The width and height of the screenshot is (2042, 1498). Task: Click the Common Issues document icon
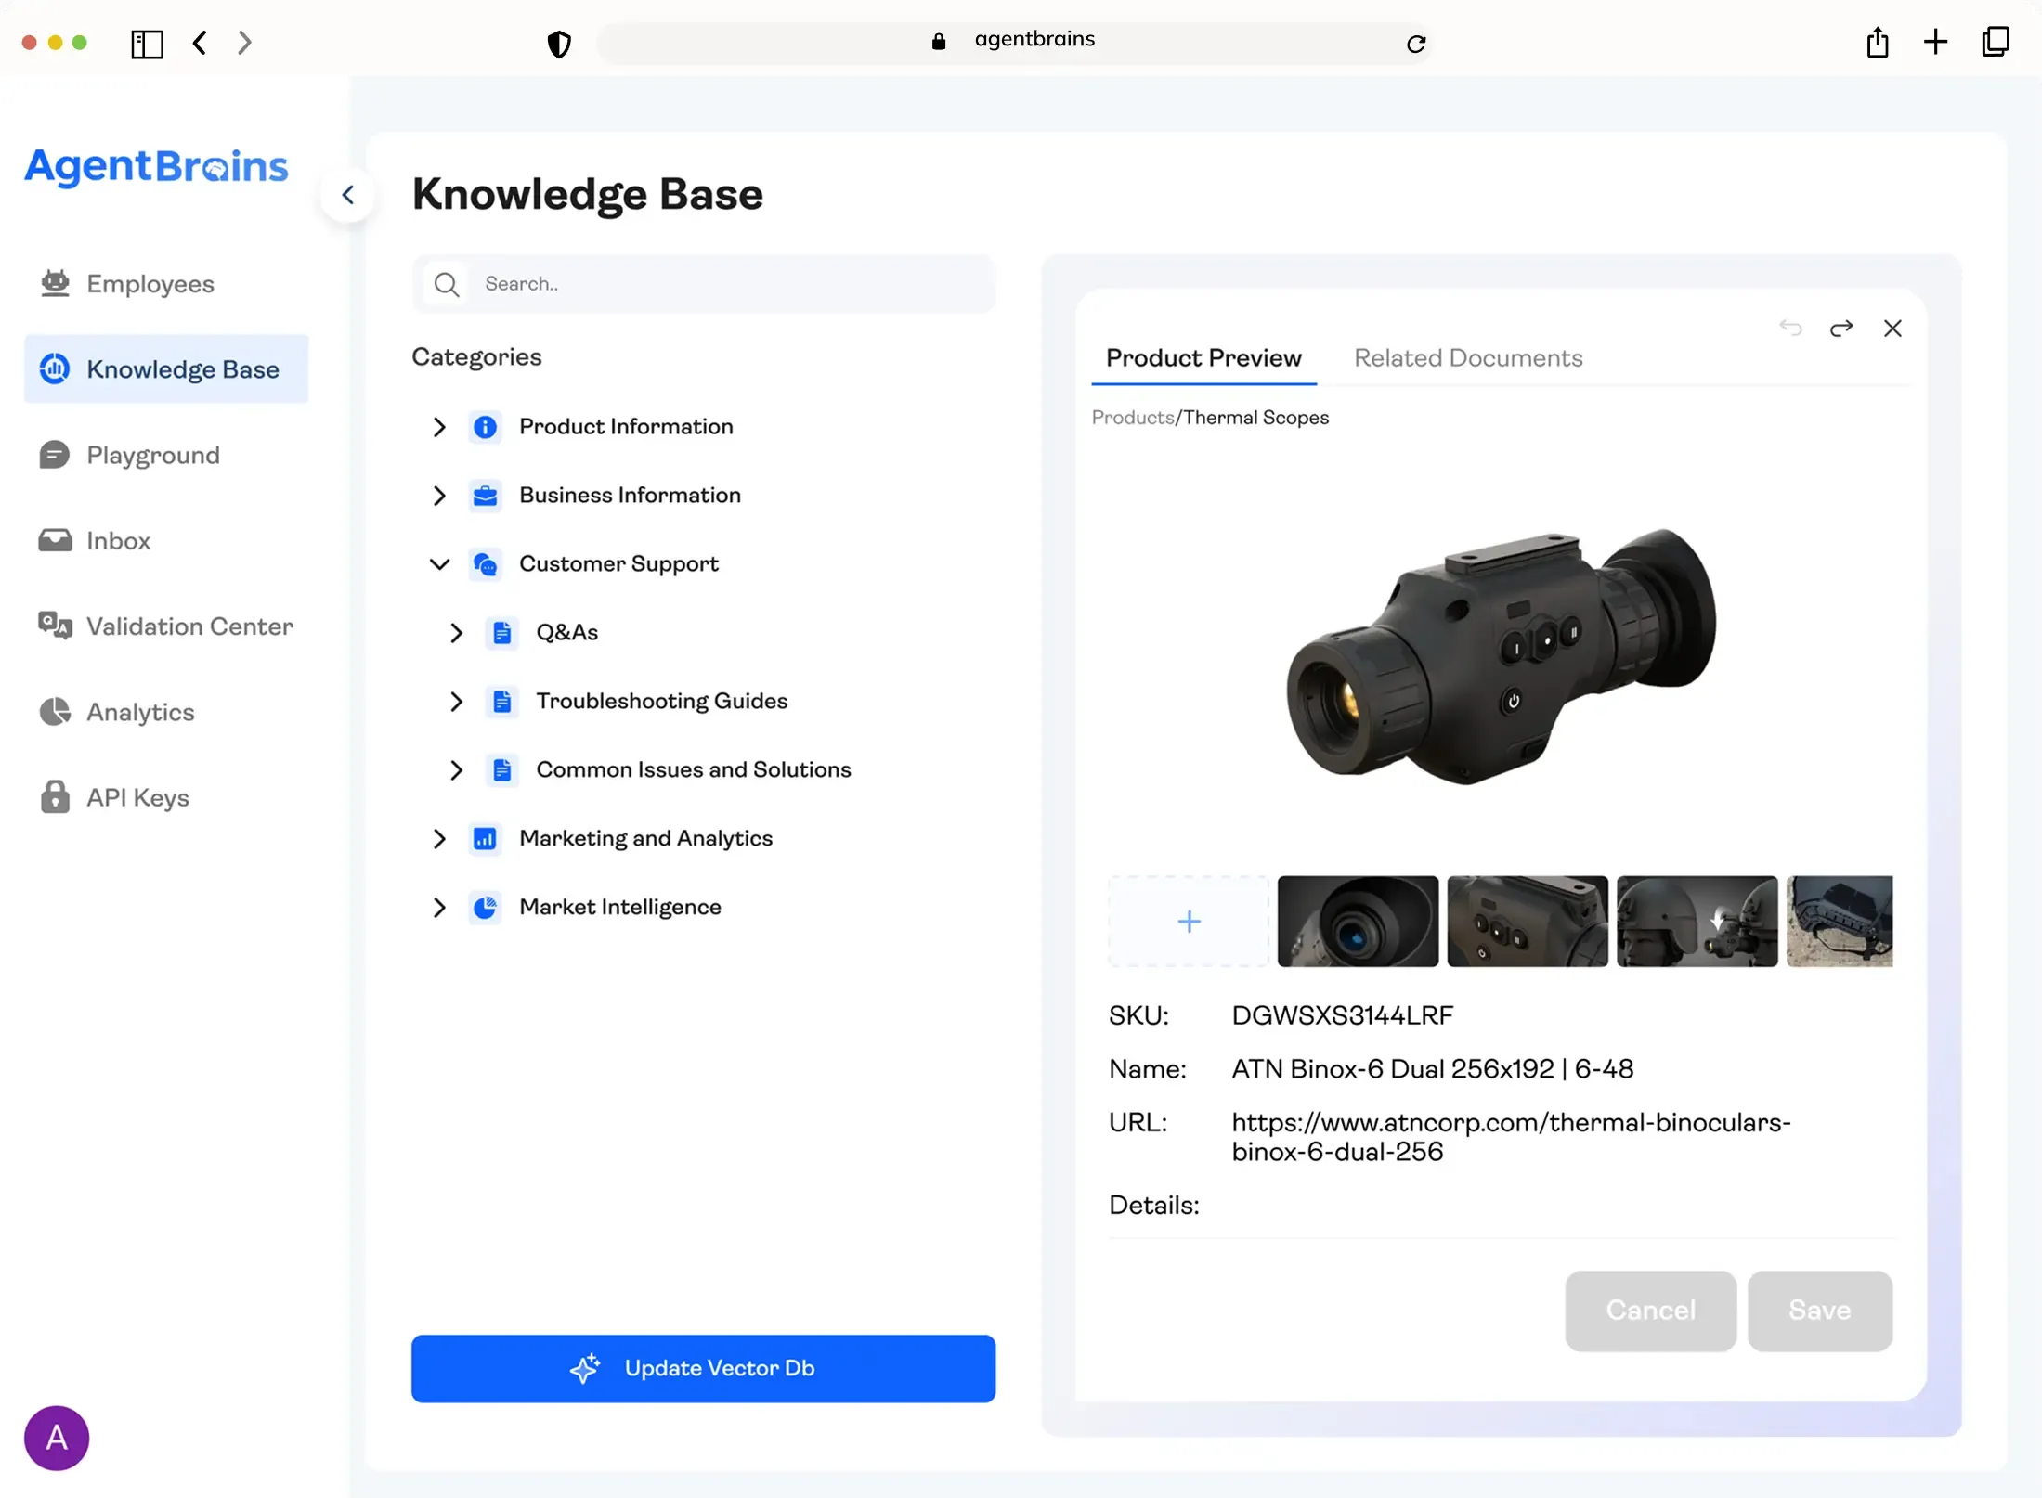(501, 770)
